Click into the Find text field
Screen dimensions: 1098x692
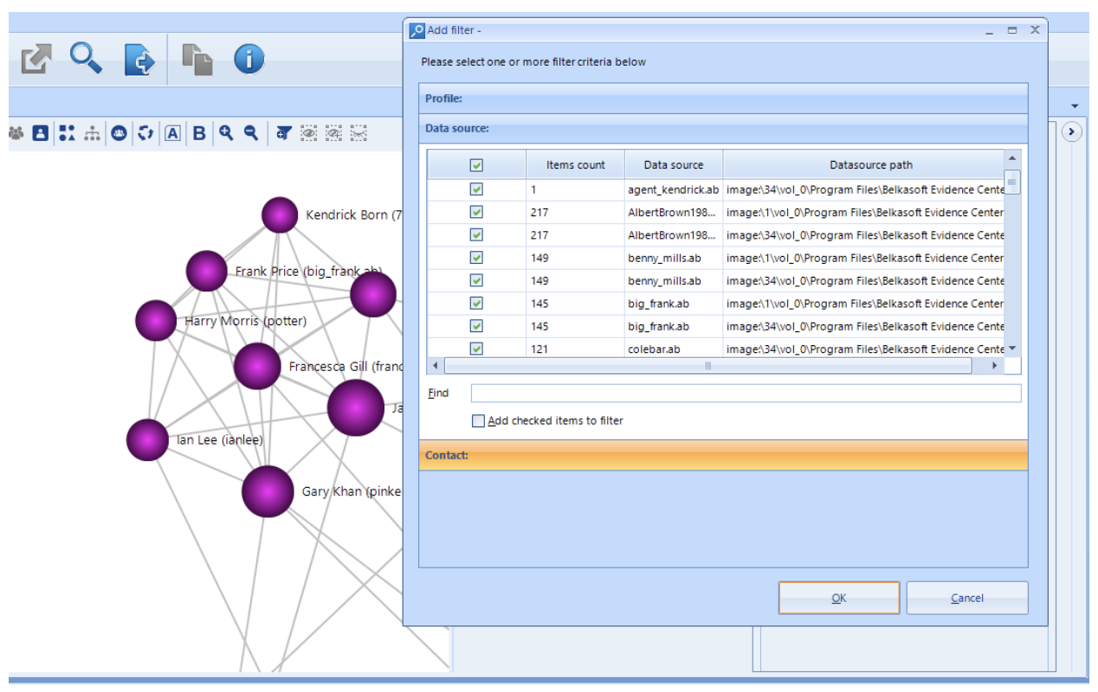pyautogui.click(x=746, y=394)
